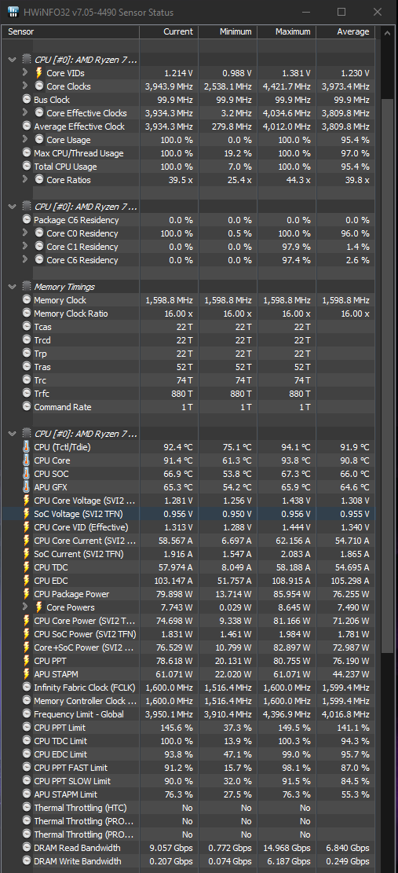The image size is (398, 873).
Task: Maximize the HWiNFO32 Sensor Status window
Action: click(x=341, y=13)
